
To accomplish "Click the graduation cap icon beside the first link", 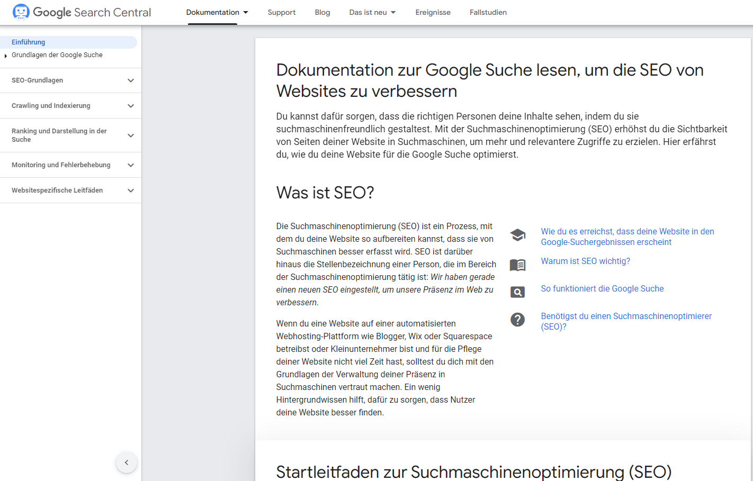I will point(517,234).
